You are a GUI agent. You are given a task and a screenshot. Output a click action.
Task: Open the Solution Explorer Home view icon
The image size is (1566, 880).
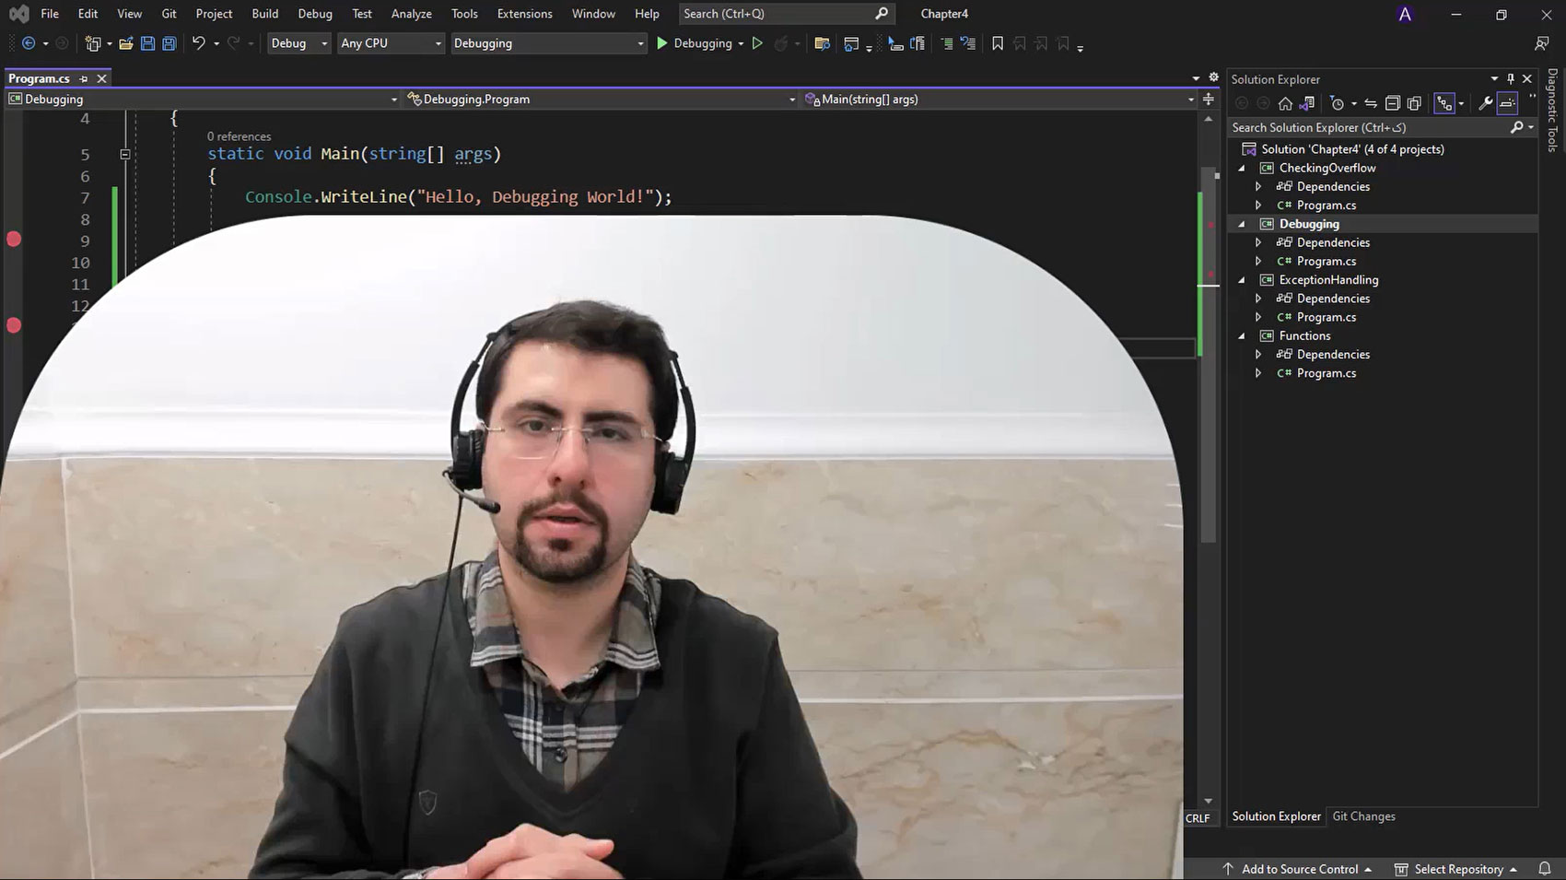(x=1285, y=103)
